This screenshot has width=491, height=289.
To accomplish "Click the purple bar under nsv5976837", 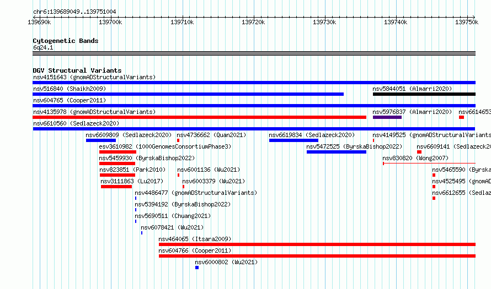I will coord(387,117).
